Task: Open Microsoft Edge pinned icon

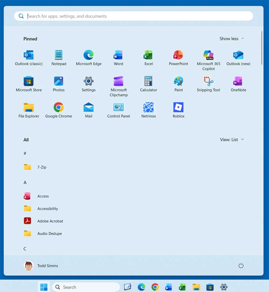Action: coord(89,58)
